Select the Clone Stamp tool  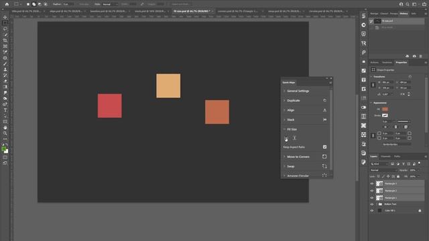coord(5,70)
